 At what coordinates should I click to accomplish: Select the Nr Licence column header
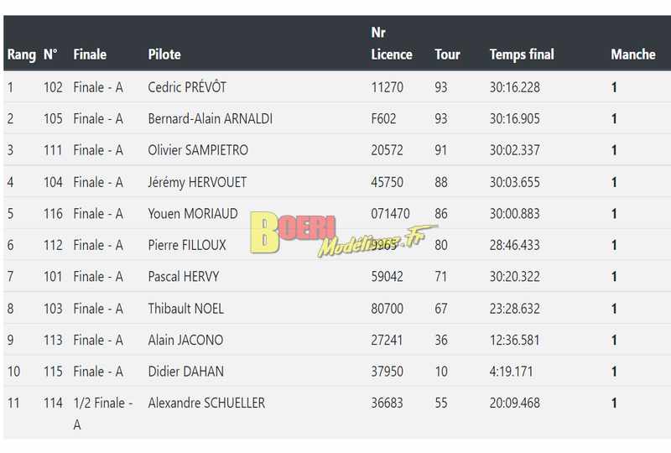pyautogui.click(x=392, y=44)
